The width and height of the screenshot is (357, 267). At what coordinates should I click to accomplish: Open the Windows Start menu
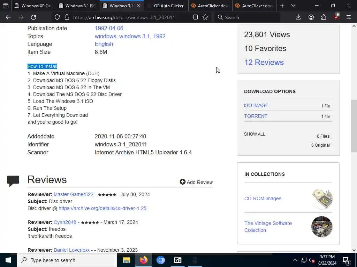(x=8, y=260)
